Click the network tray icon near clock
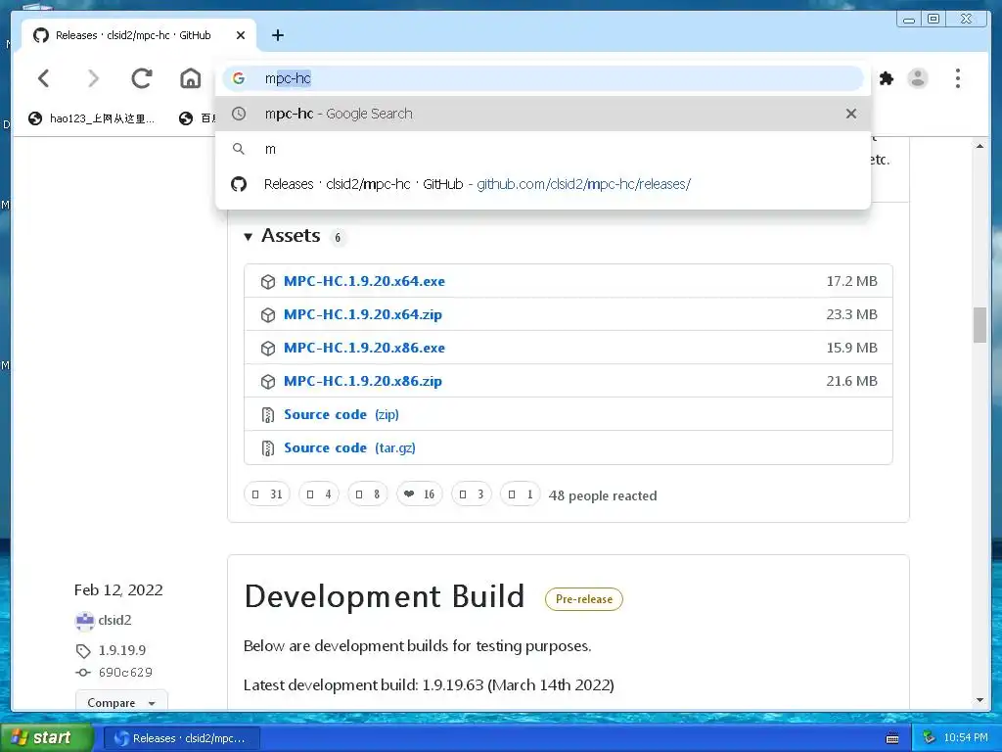Screen dimensions: 1002x752 930,737
